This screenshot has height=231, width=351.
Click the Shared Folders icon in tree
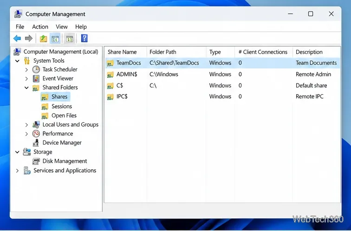click(x=36, y=88)
